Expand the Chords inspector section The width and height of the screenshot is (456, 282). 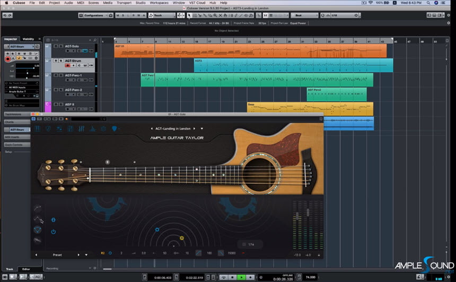tap(17, 122)
